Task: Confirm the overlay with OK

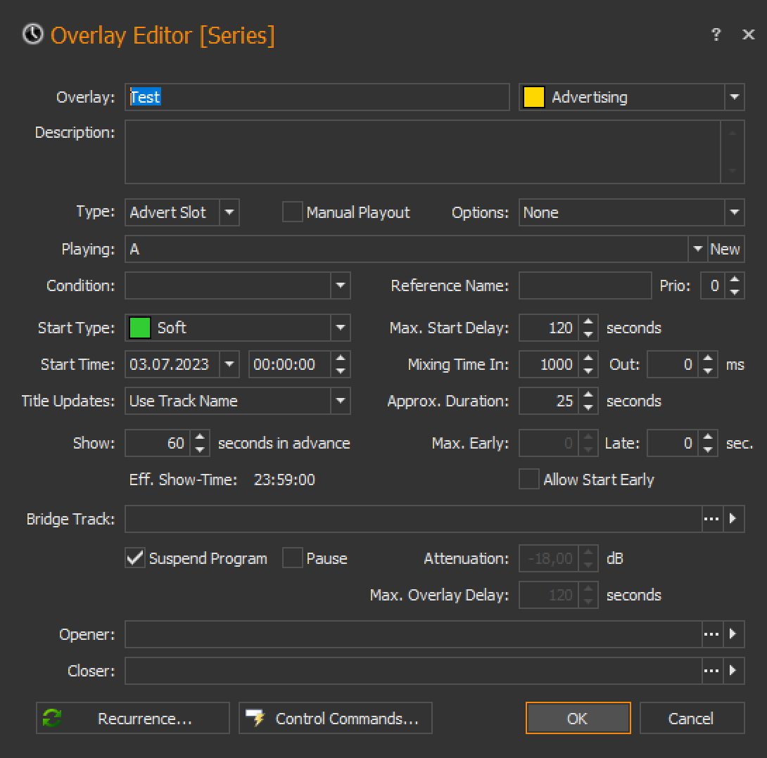Action: [578, 718]
